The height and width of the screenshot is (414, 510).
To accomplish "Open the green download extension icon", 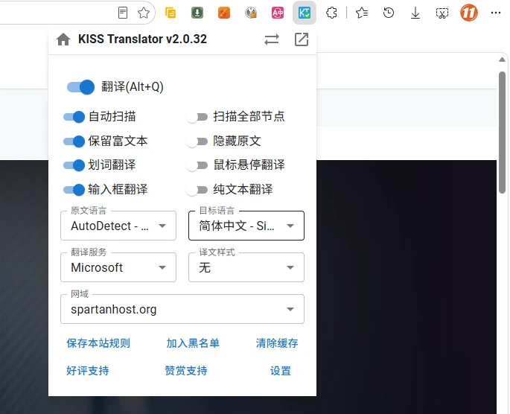I will coord(197,13).
